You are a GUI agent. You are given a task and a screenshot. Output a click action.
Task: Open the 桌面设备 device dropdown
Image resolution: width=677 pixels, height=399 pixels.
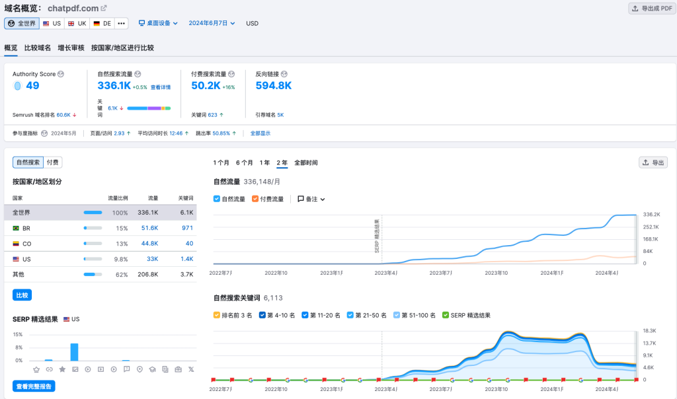click(x=158, y=23)
